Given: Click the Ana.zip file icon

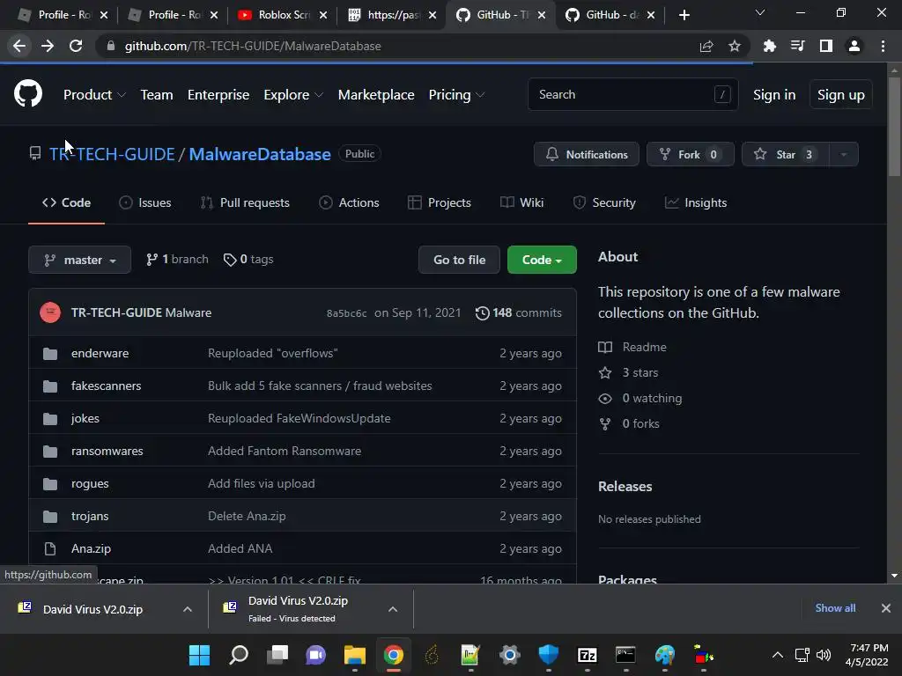Looking at the screenshot, I should 50,549.
